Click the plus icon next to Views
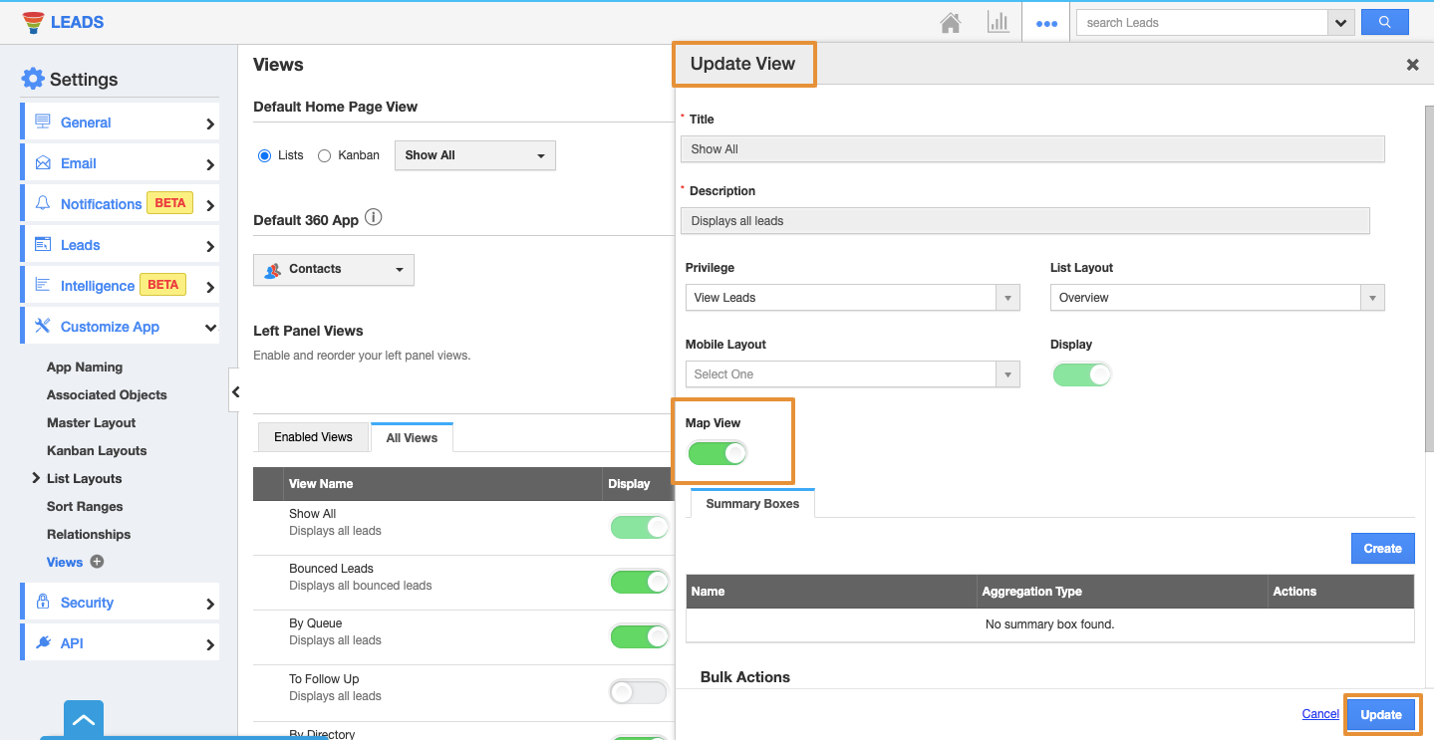 97,562
